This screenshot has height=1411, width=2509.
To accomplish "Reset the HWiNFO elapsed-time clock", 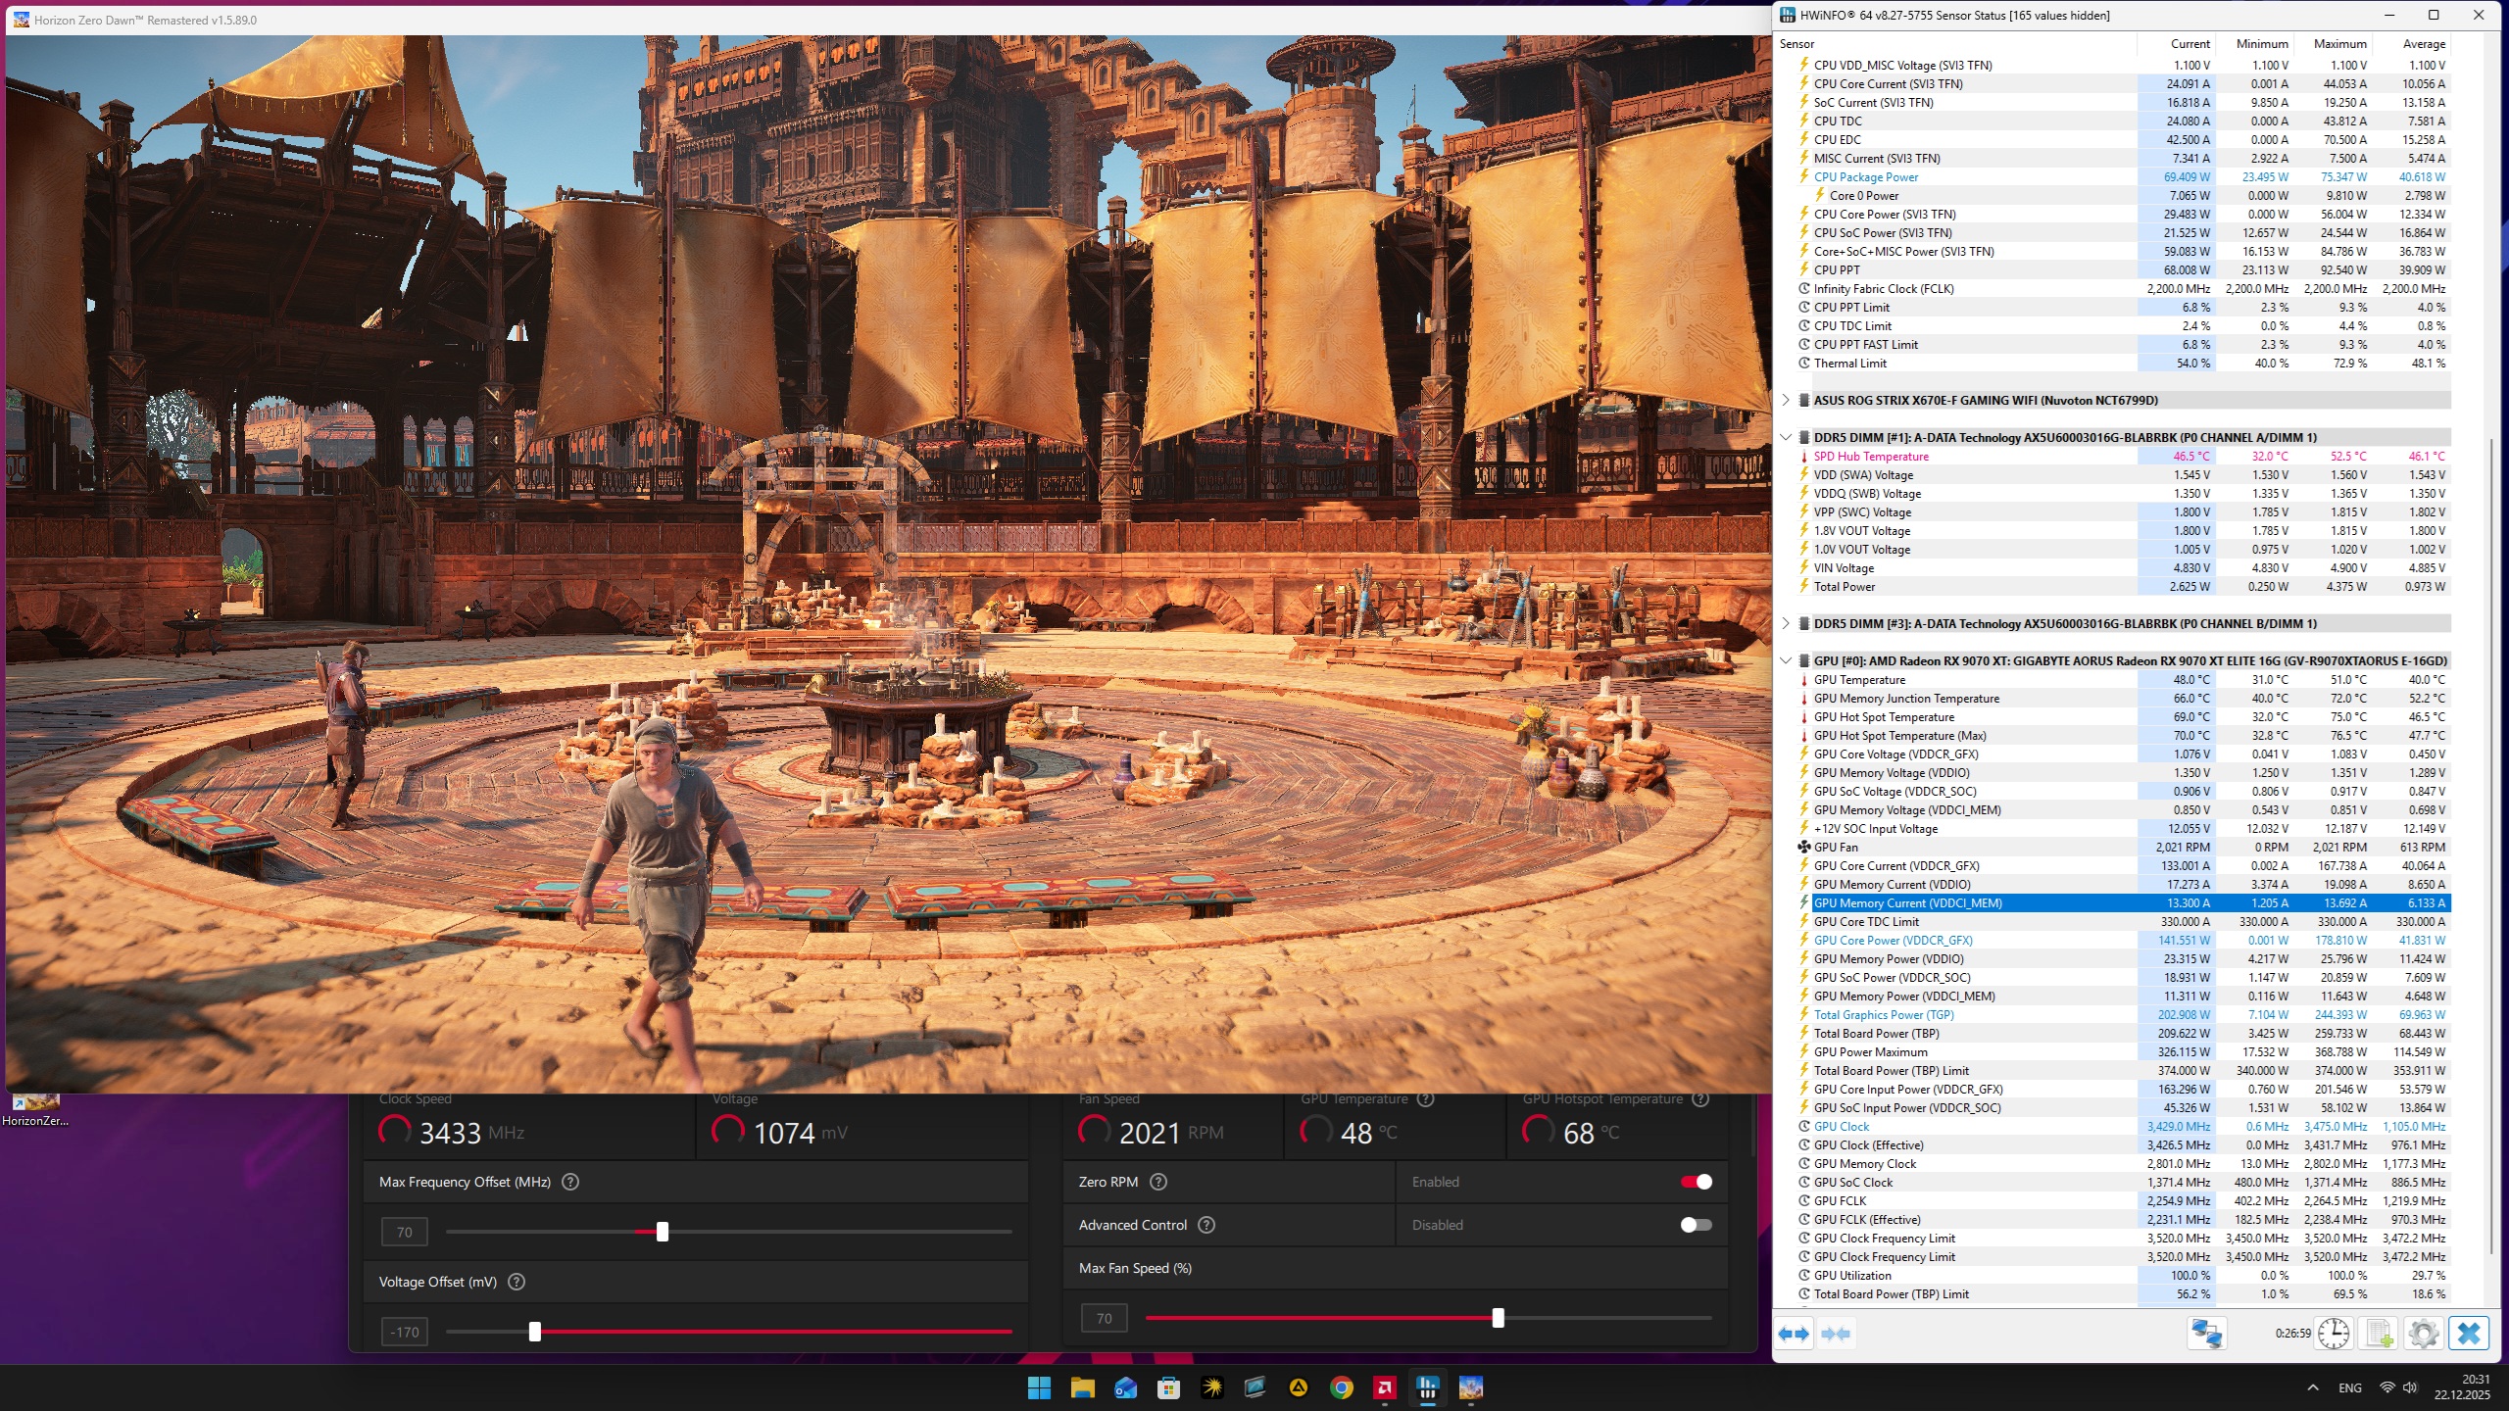I will [x=2334, y=1334].
